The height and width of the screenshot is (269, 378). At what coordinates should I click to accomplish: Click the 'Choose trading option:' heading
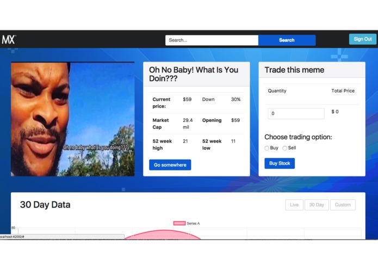point(298,137)
